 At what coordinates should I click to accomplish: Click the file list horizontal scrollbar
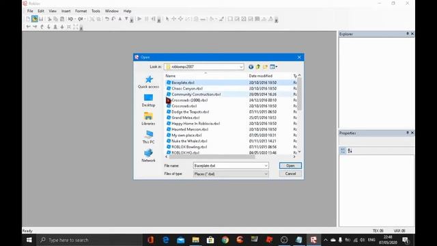pos(212,156)
